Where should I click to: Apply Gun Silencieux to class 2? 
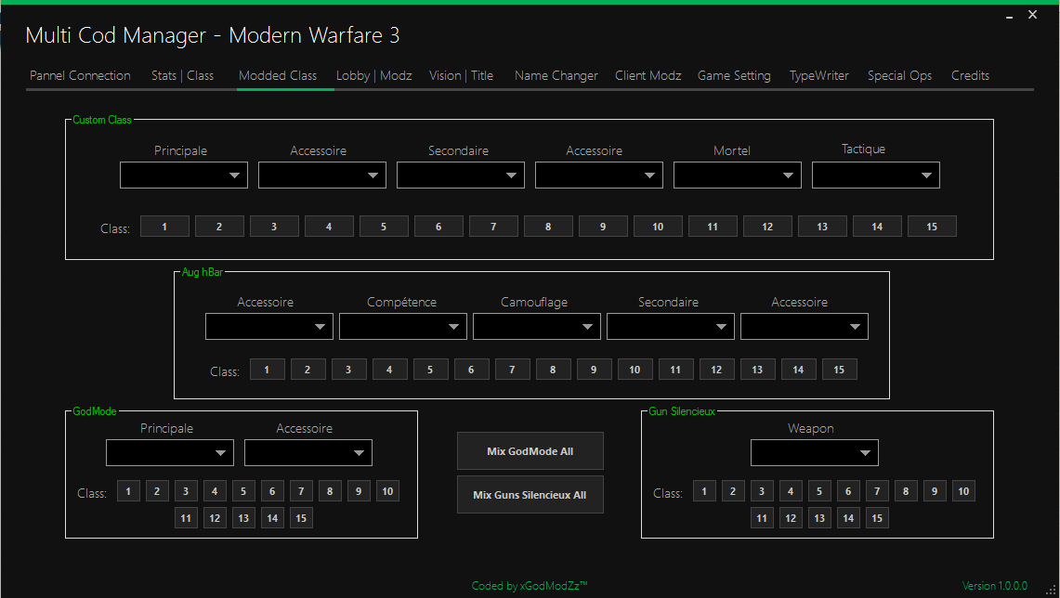(733, 491)
